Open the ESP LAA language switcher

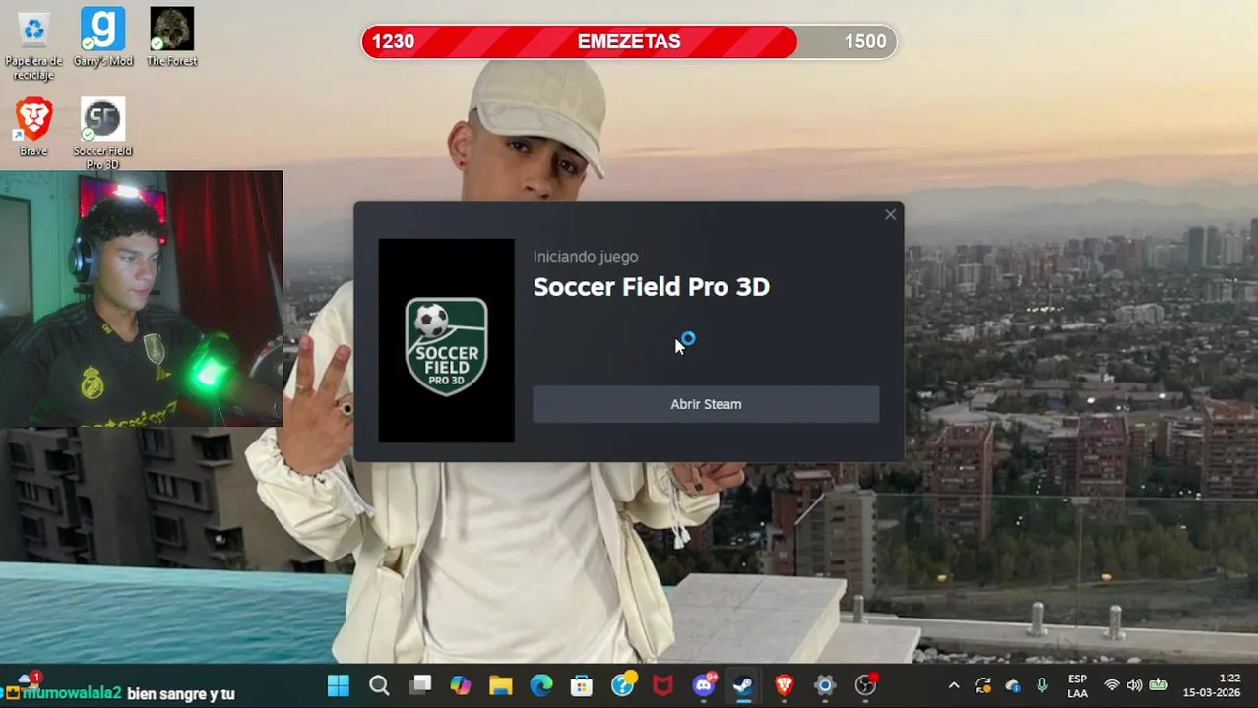coord(1077,686)
